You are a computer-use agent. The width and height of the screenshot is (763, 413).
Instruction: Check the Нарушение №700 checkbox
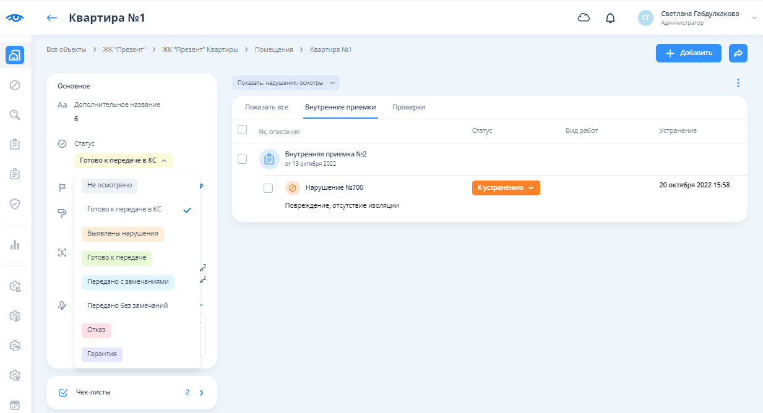click(268, 188)
